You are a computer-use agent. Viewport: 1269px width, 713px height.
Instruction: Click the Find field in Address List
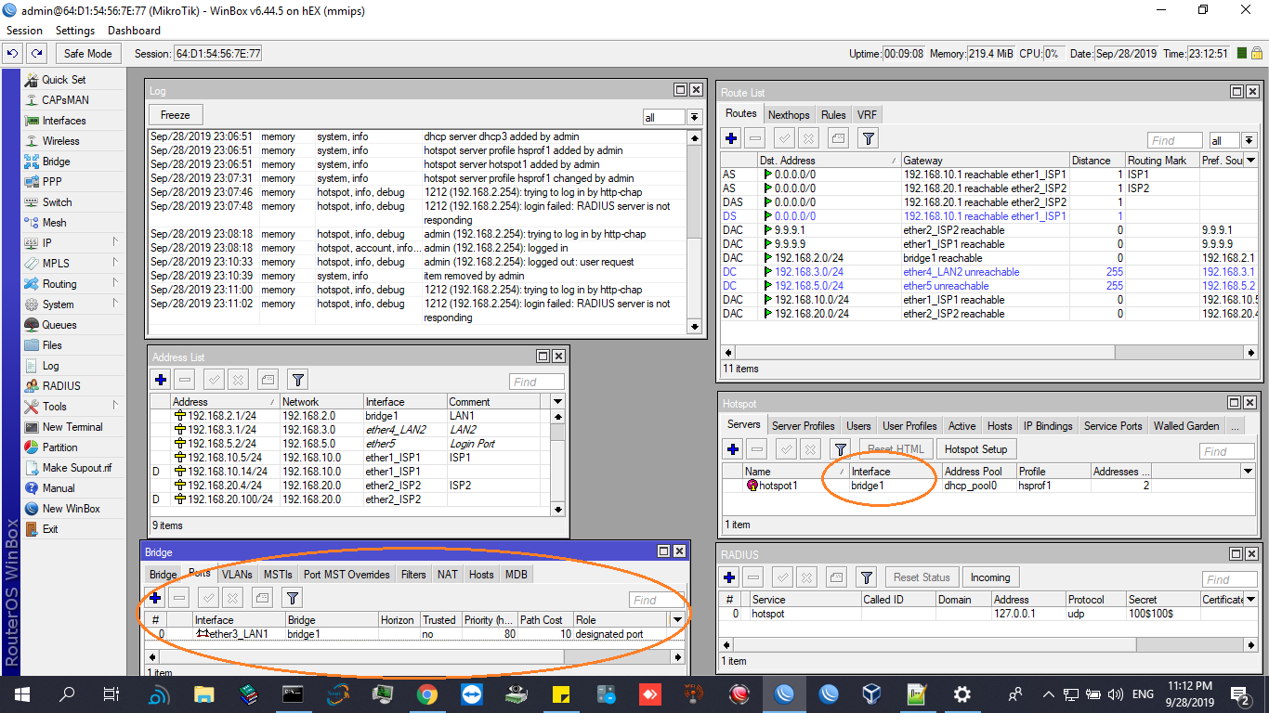point(537,382)
